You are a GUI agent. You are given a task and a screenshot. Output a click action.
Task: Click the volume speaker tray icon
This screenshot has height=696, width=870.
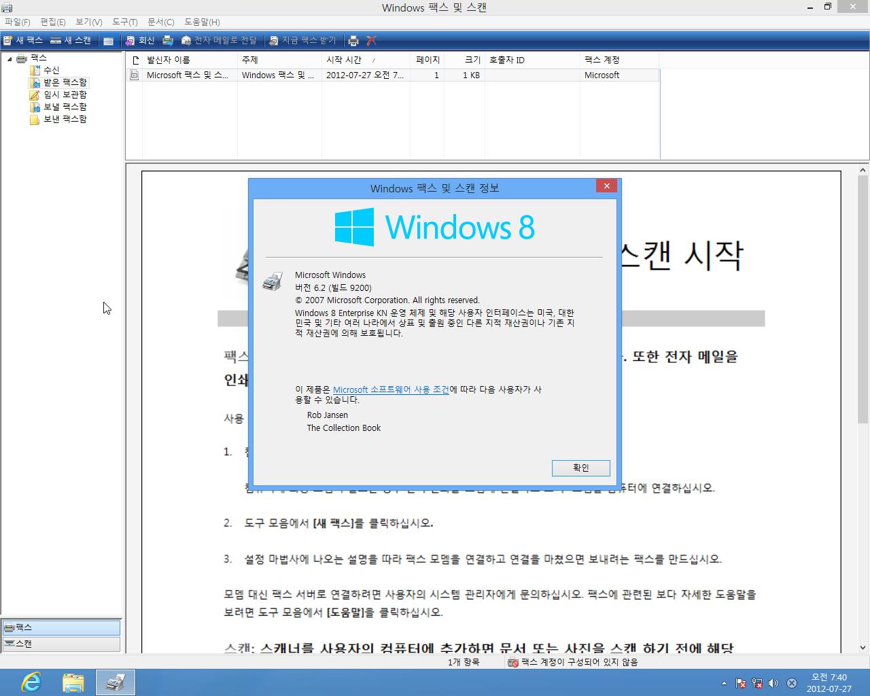pyautogui.click(x=773, y=683)
